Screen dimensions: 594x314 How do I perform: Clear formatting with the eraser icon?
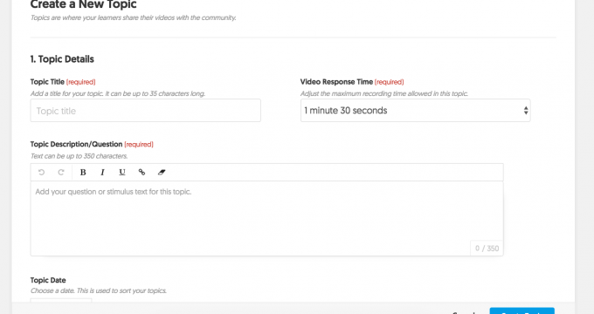pyautogui.click(x=162, y=172)
